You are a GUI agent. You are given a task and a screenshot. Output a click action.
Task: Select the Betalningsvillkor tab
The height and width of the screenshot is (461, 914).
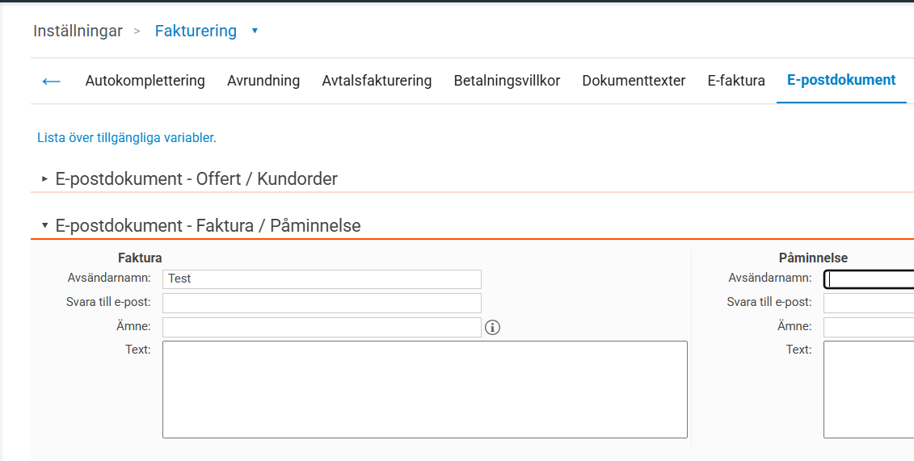point(507,81)
